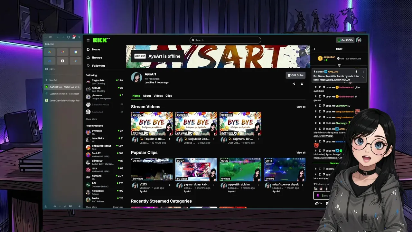Click the person icon beside share

pos(302,84)
